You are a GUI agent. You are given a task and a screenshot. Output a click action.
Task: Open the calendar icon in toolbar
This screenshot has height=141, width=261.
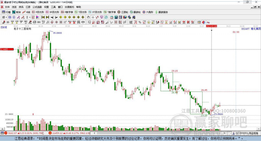(112, 17)
